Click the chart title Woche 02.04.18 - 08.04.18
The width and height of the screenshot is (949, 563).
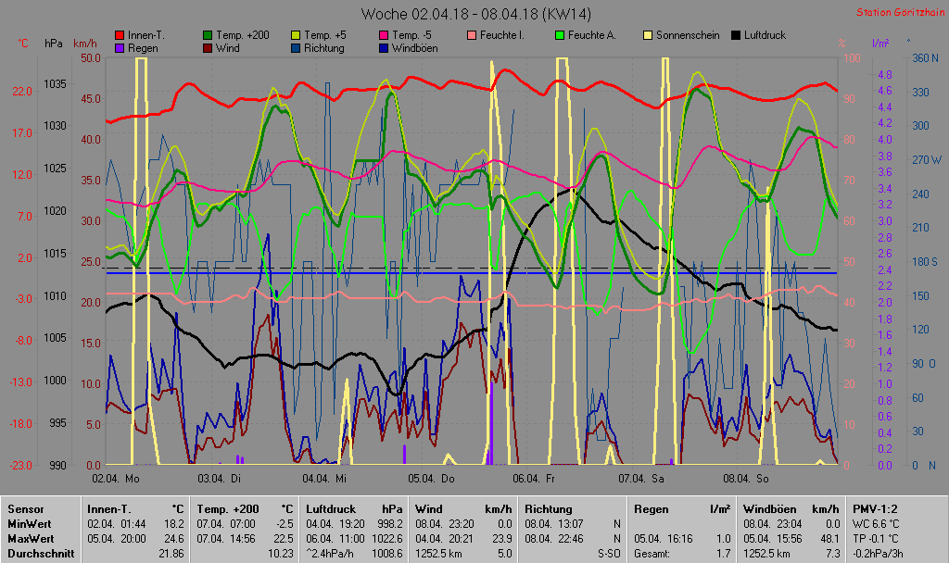tap(475, 14)
